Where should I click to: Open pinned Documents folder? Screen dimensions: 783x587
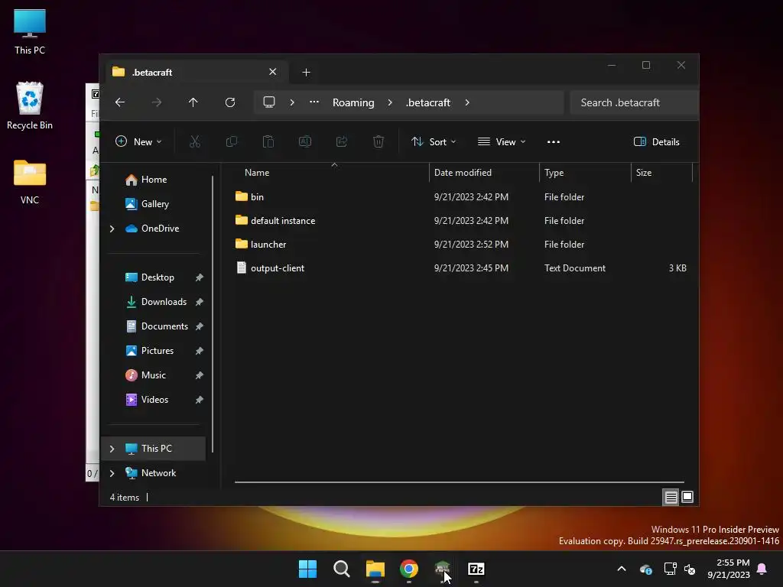pos(164,326)
